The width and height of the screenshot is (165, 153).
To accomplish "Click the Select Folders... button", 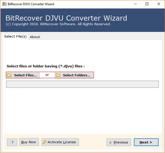I will tap(74, 75).
